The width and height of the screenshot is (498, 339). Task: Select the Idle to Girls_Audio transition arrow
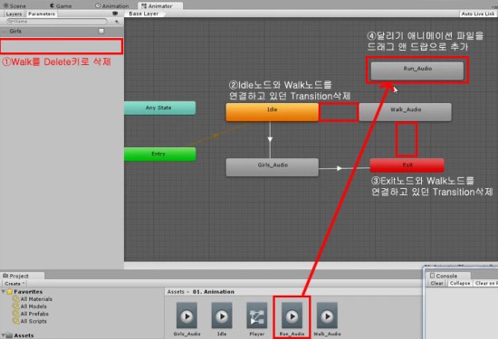click(270, 139)
